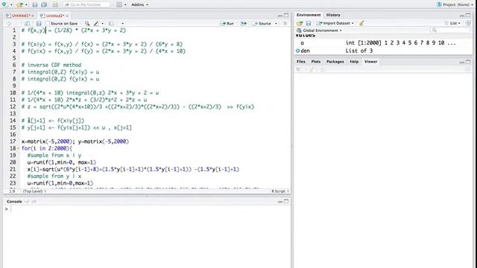This screenshot has height=268, width=477.
Task: Click the Print icon in main toolbar
Action: (55, 4)
